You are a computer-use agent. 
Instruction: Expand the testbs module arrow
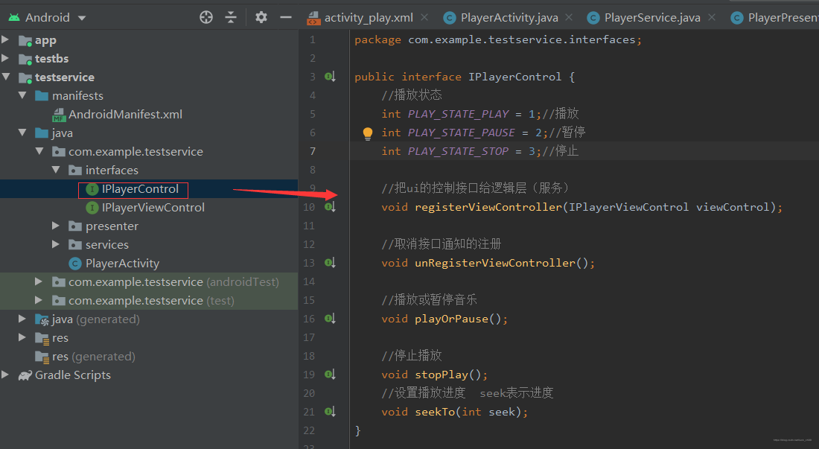[5, 58]
